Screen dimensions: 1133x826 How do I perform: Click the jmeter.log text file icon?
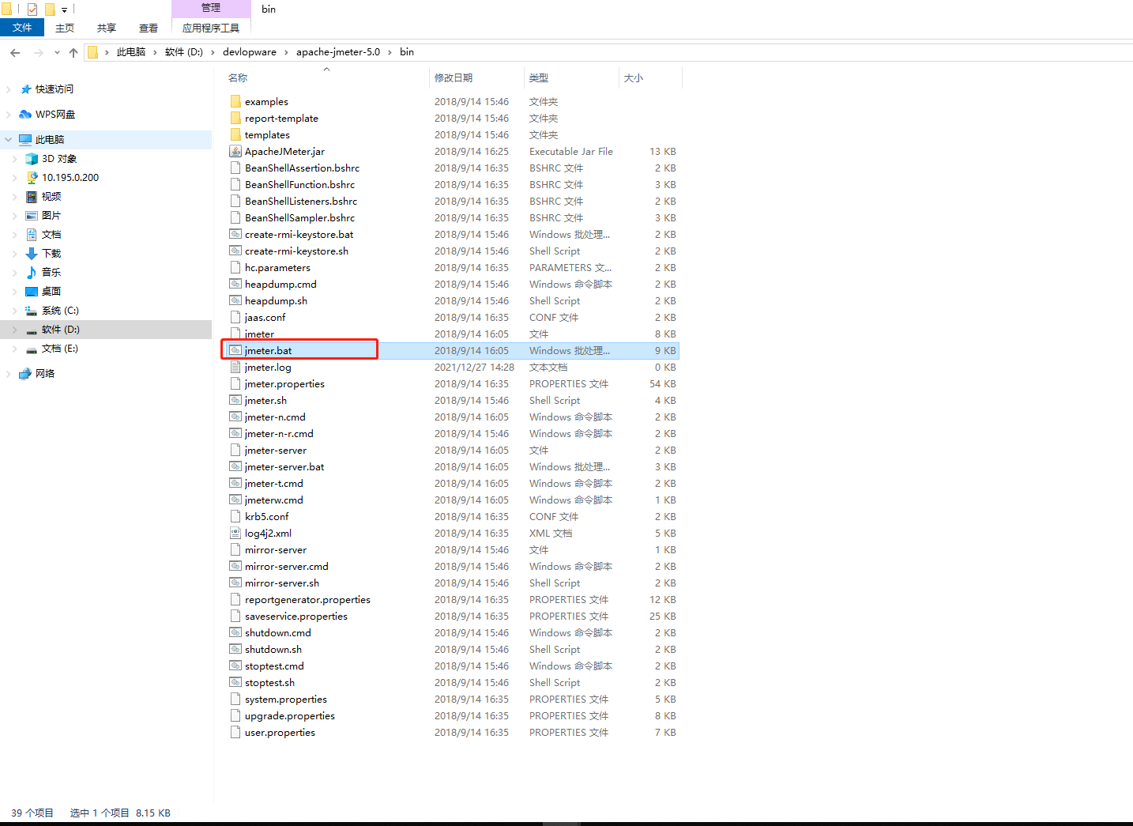pos(235,367)
